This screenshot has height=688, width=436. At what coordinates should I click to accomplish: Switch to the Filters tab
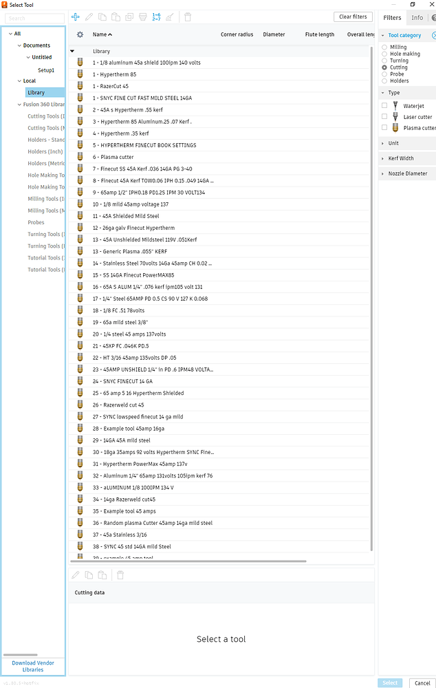392,18
